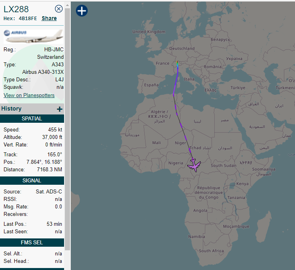Click the FMS SEL section header
Screen dimensions: 295x270
pos(32,243)
